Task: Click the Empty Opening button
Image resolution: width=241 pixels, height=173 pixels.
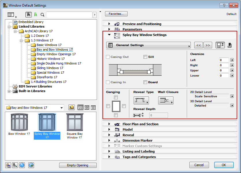Action: click(x=78, y=165)
